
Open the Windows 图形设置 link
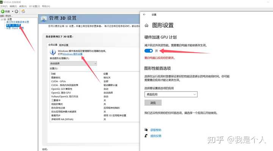(x=72, y=54)
